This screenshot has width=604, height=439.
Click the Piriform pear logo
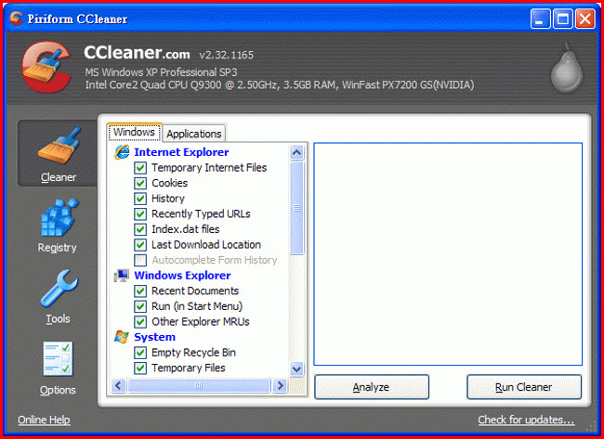tap(567, 68)
